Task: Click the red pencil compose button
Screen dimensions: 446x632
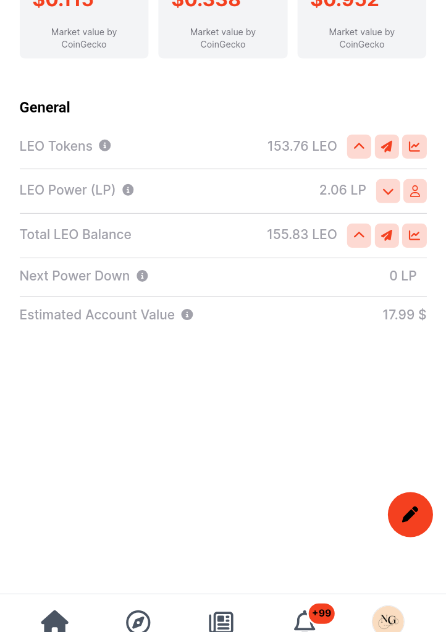Action: (410, 515)
